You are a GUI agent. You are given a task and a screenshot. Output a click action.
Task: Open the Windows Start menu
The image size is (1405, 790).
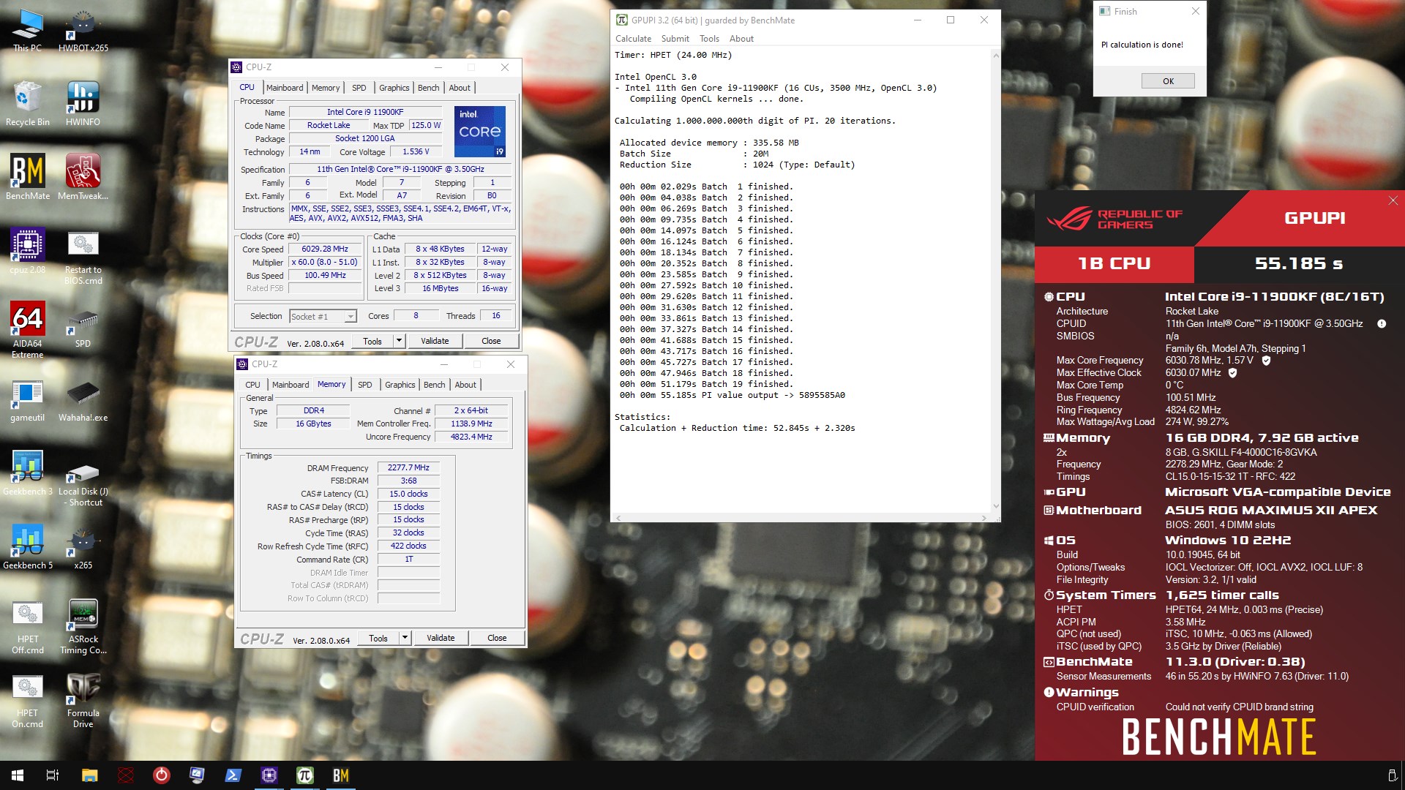pyautogui.click(x=18, y=775)
